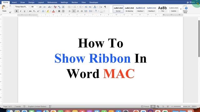Apply the Heading 1 style
200x112 pixels.
click(140, 9)
